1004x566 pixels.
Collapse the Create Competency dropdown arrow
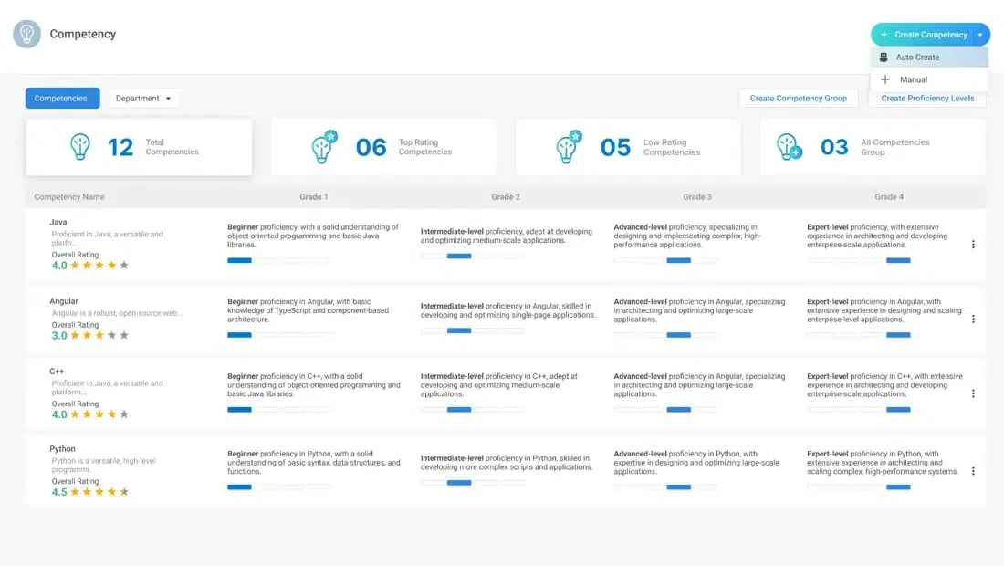980,35
